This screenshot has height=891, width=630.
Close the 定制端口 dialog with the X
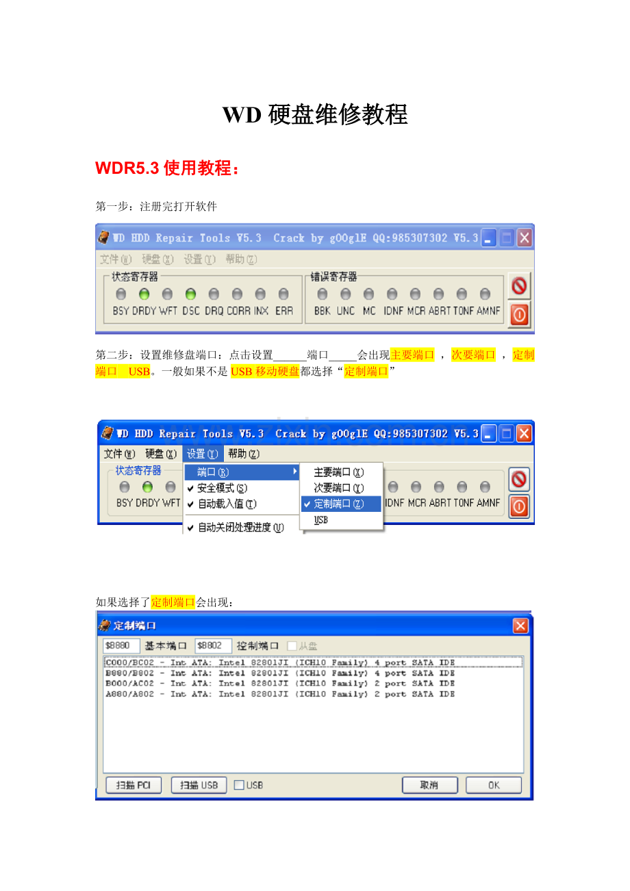pyautogui.click(x=520, y=625)
